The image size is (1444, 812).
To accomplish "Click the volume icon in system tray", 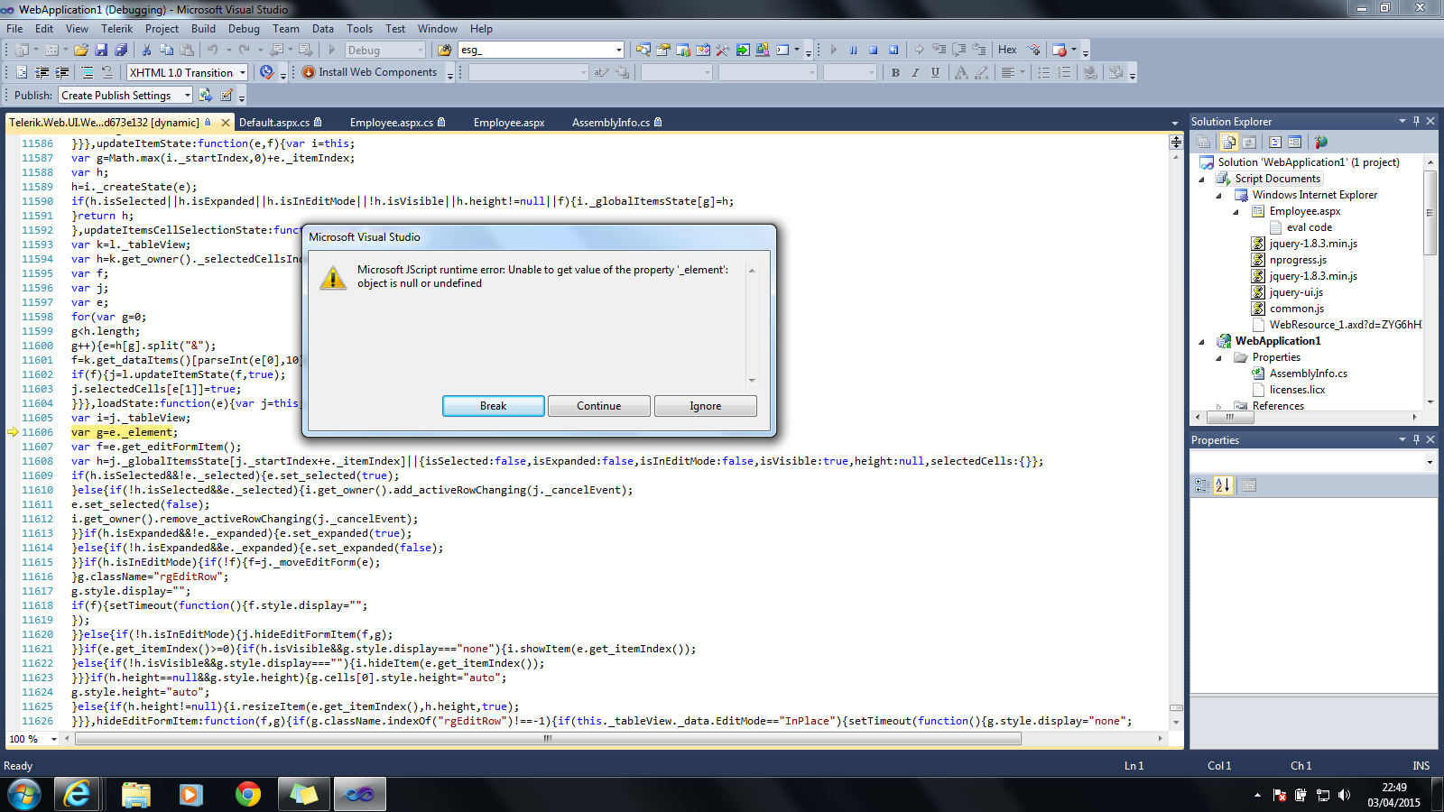I will (x=1345, y=795).
